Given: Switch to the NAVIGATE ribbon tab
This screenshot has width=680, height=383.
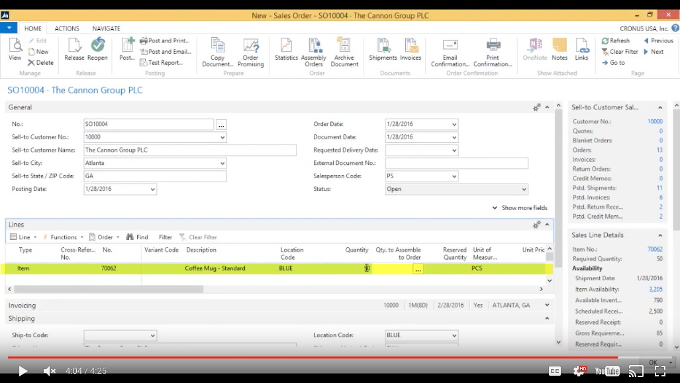Looking at the screenshot, I should pos(106,28).
